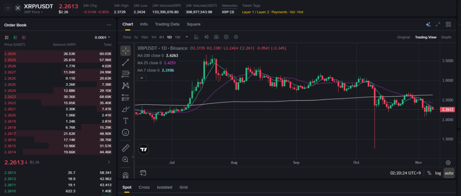Collapse the moving average indicator legend
Viewport: 461px width, 196px height.
(x=141, y=78)
